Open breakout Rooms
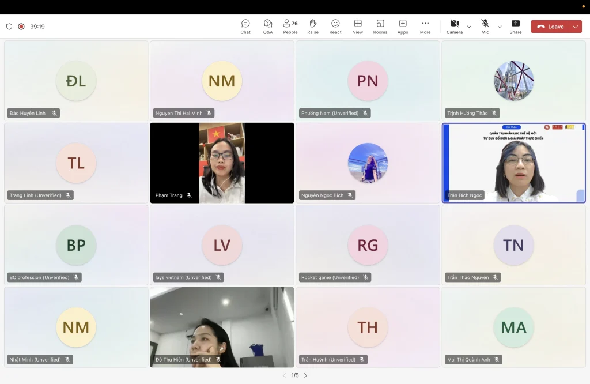The width and height of the screenshot is (590, 384). [380, 27]
